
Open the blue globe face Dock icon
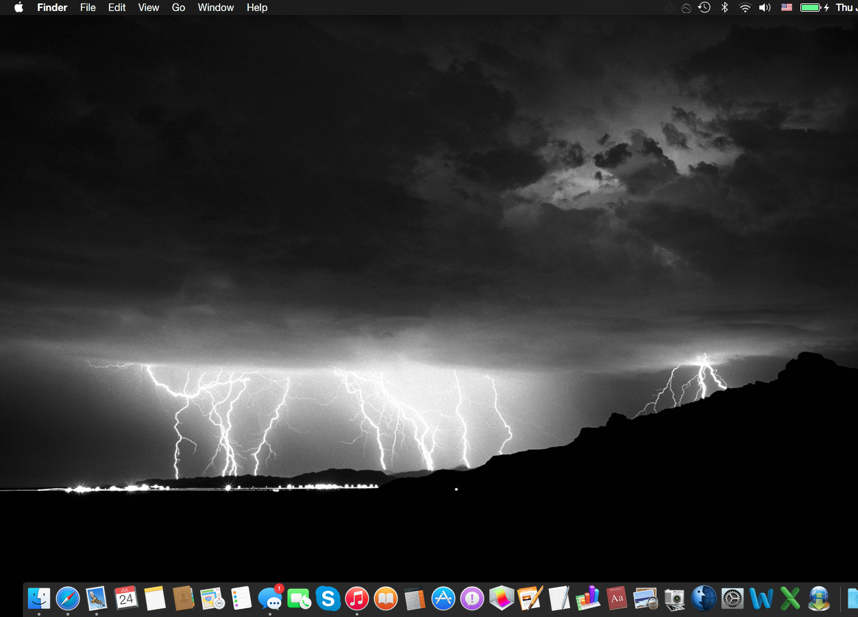(x=704, y=598)
